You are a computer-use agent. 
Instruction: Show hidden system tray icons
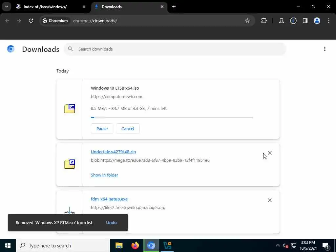[278, 245]
